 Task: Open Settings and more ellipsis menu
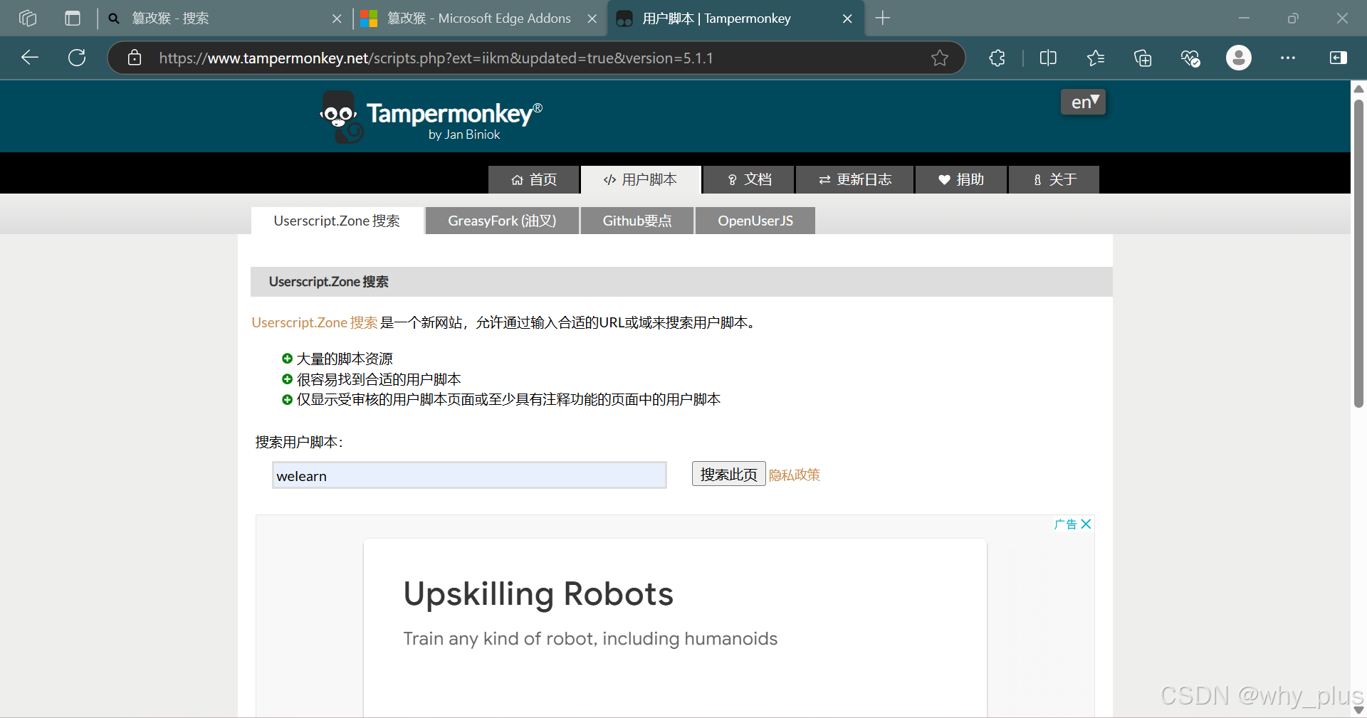[x=1288, y=58]
